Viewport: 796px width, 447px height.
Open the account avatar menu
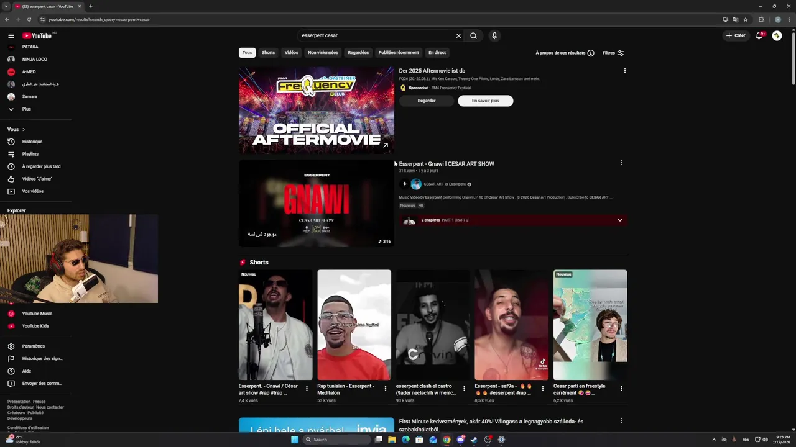click(777, 36)
